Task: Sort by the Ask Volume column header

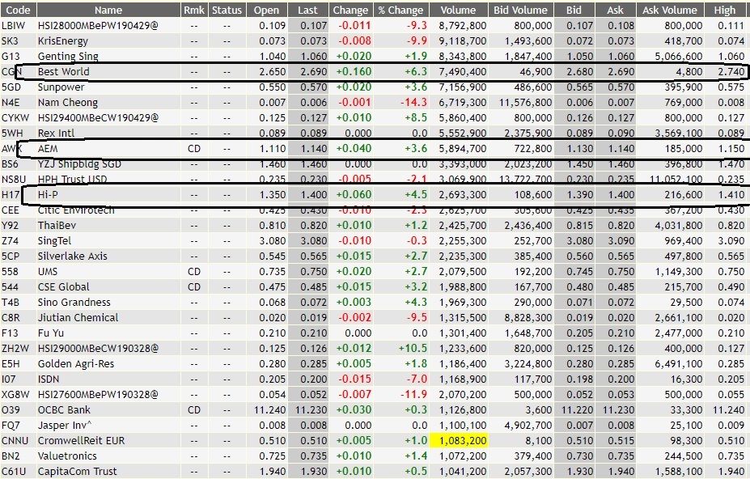Action: [x=670, y=10]
